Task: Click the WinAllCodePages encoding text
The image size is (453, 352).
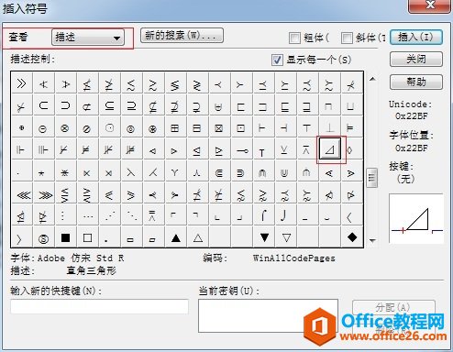Action: (x=293, y=258)
